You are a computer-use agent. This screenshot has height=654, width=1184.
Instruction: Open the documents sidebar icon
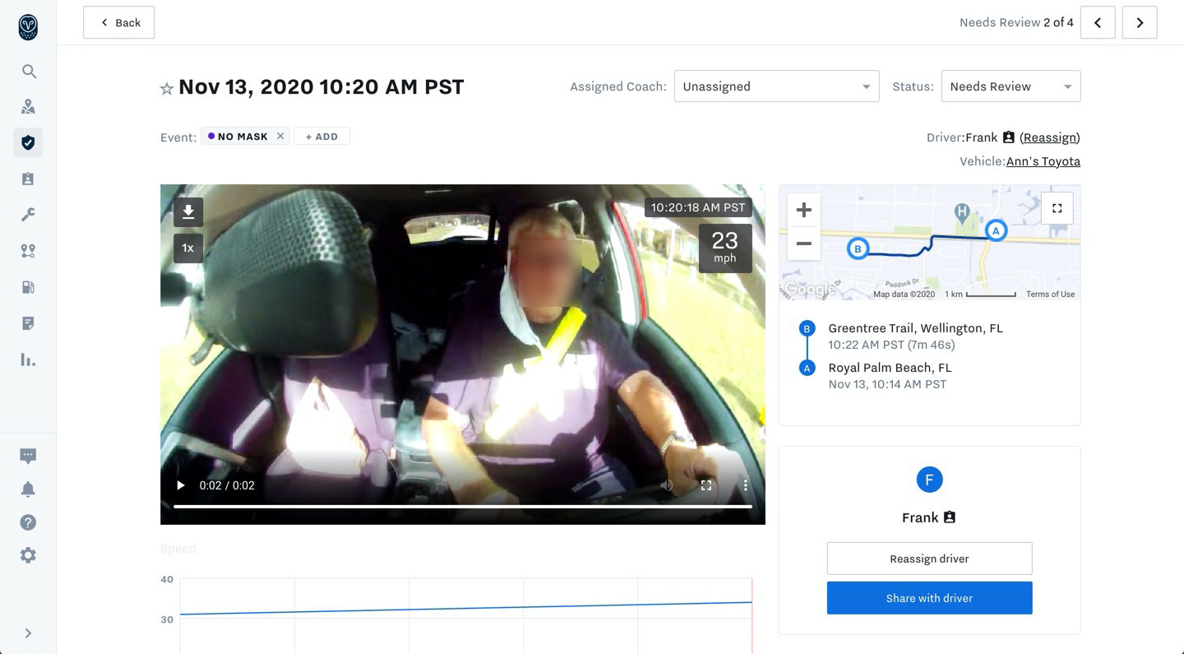tap(28, 323)
